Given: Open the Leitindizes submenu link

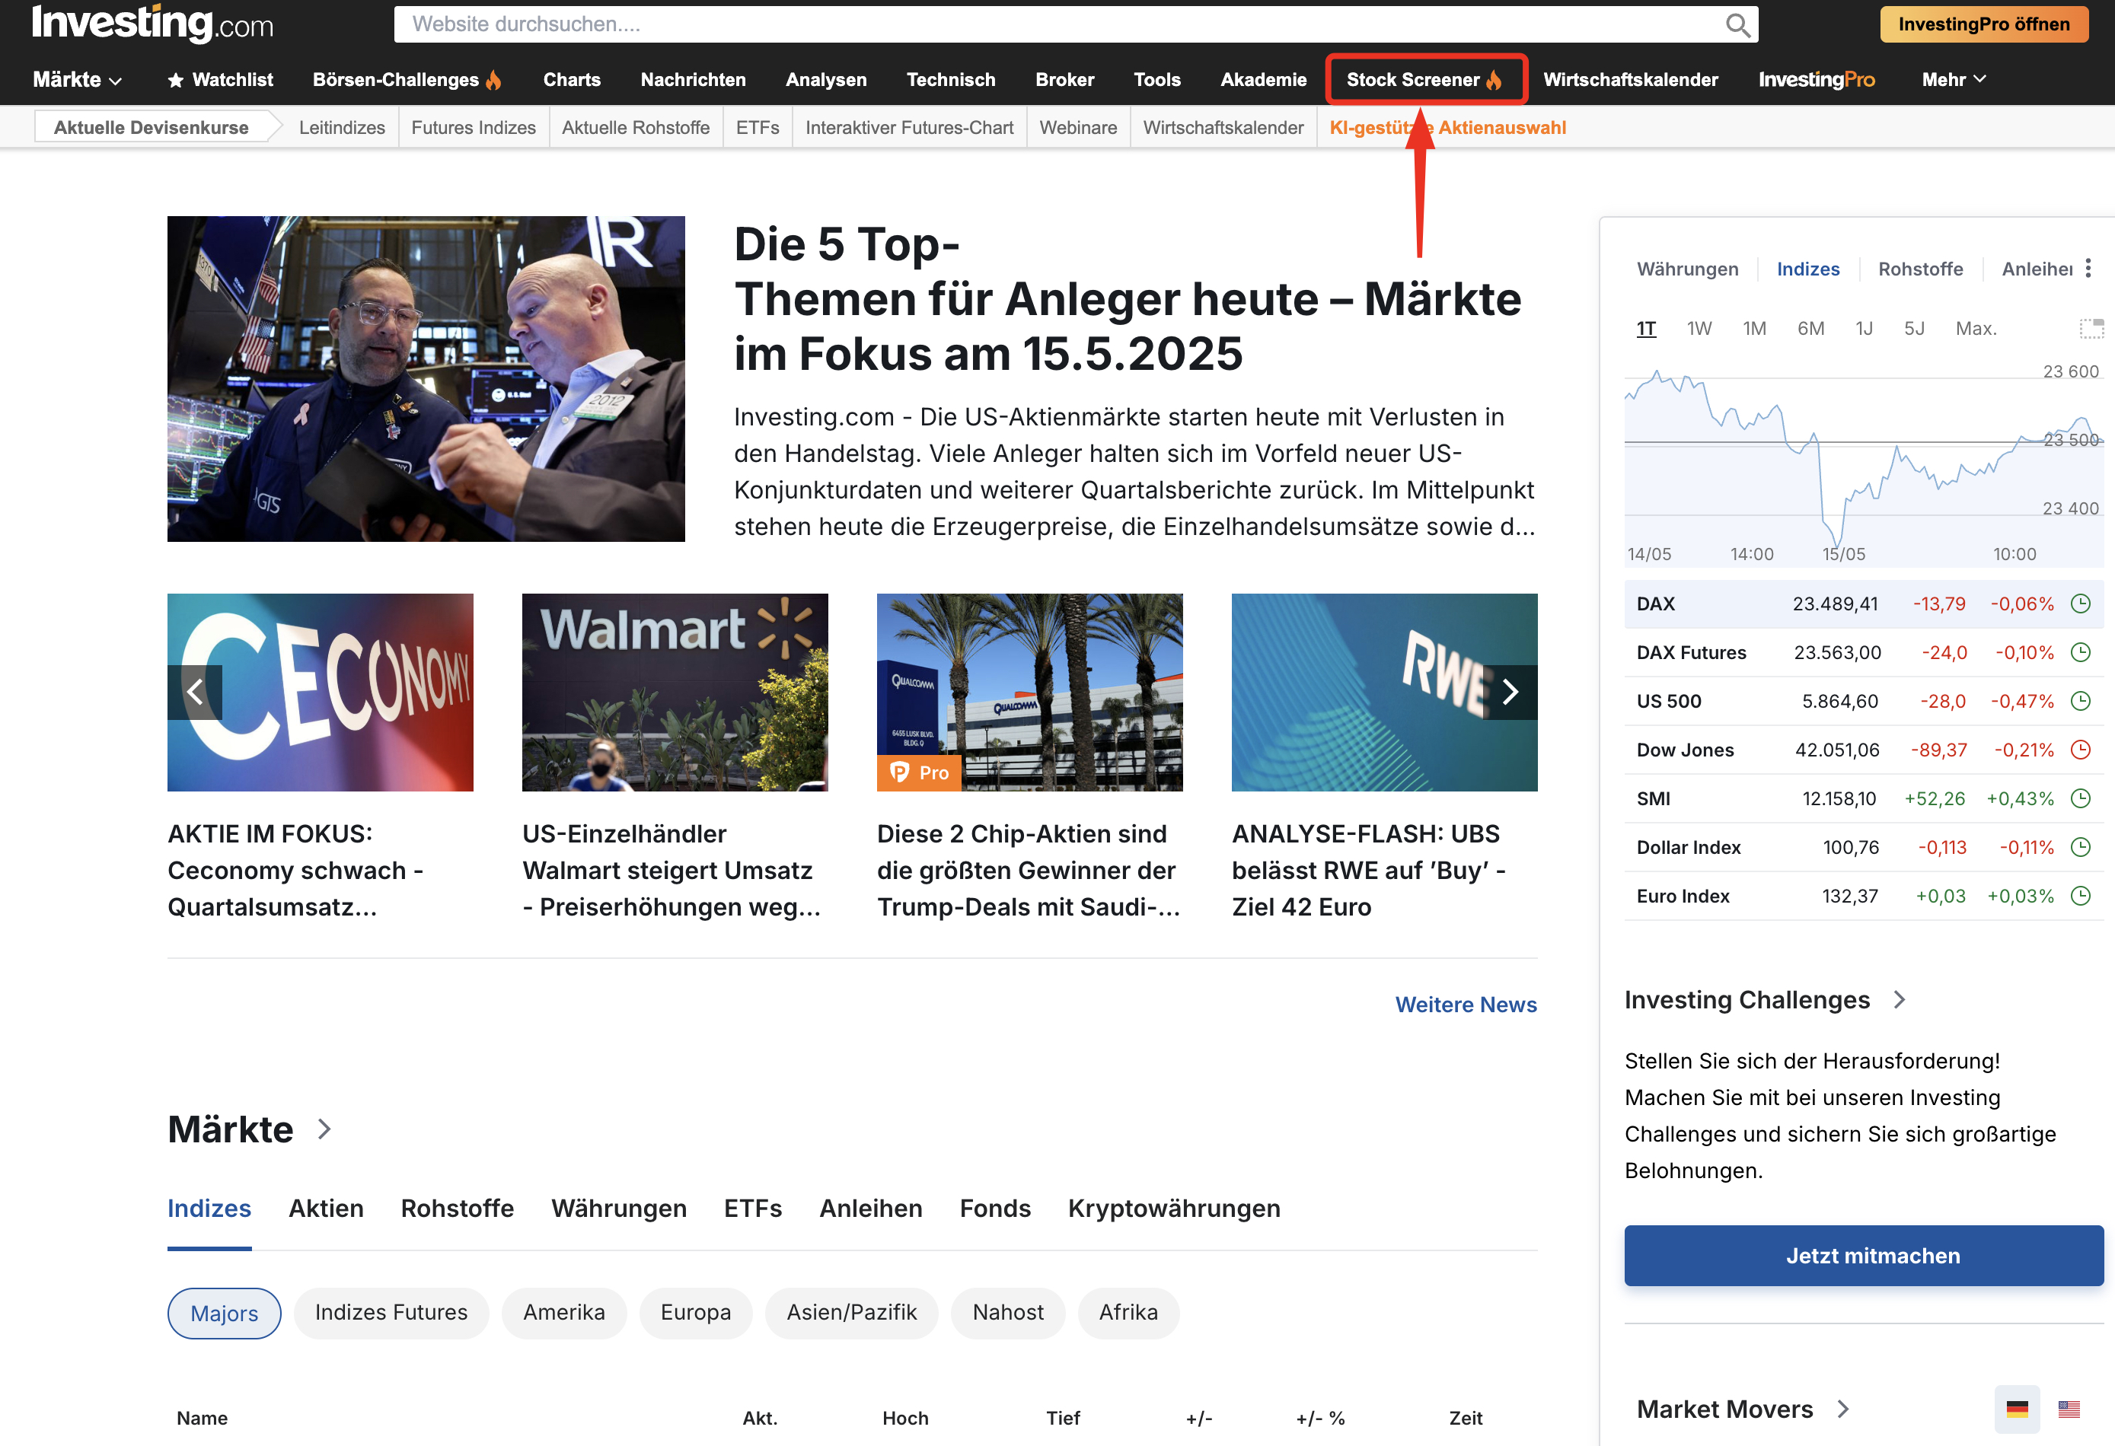Looking at the screenshot, I should click(342, 127).
